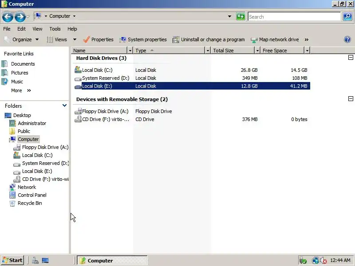Click Properties in the toolbar
The width and height of the screenshot is (355, 266).
(x=98, y=39)
